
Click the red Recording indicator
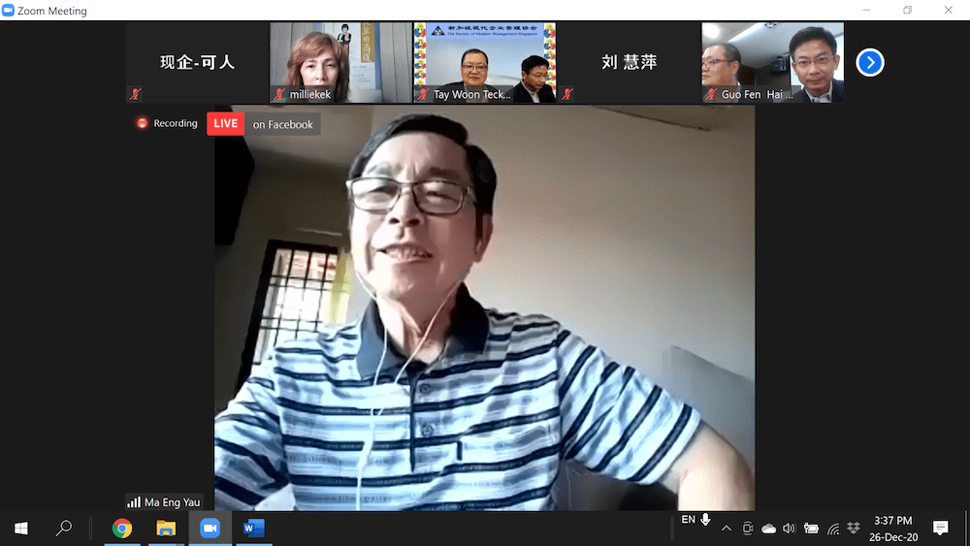pos(167,124)
